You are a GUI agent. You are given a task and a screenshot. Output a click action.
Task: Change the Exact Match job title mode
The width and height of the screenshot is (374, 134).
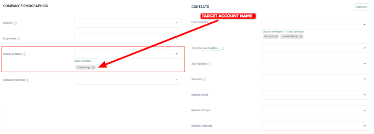[211, 48]
